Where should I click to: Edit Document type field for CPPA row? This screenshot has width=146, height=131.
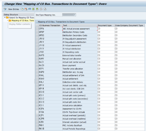point(106,29)
